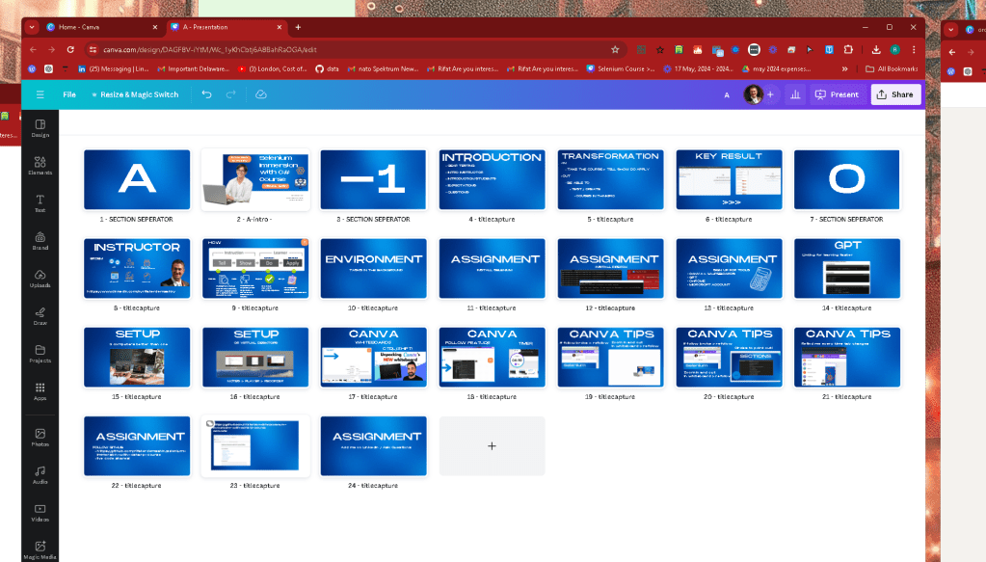
Task: Open the may 2024 expenses bookmark
Action: pos(776,69)
